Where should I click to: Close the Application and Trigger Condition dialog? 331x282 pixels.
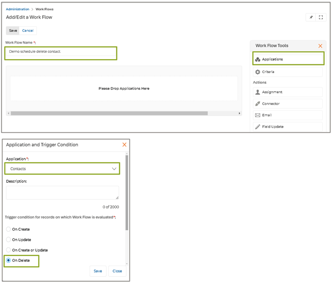(x=124, y=145)
